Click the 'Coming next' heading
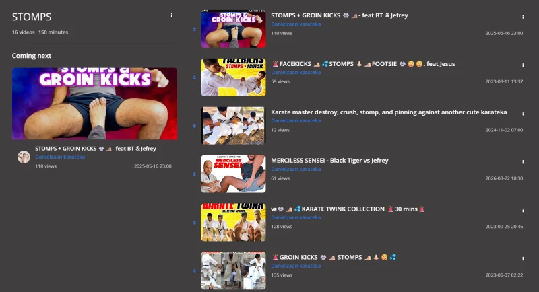Screen dimensions: 539x292 32,56
